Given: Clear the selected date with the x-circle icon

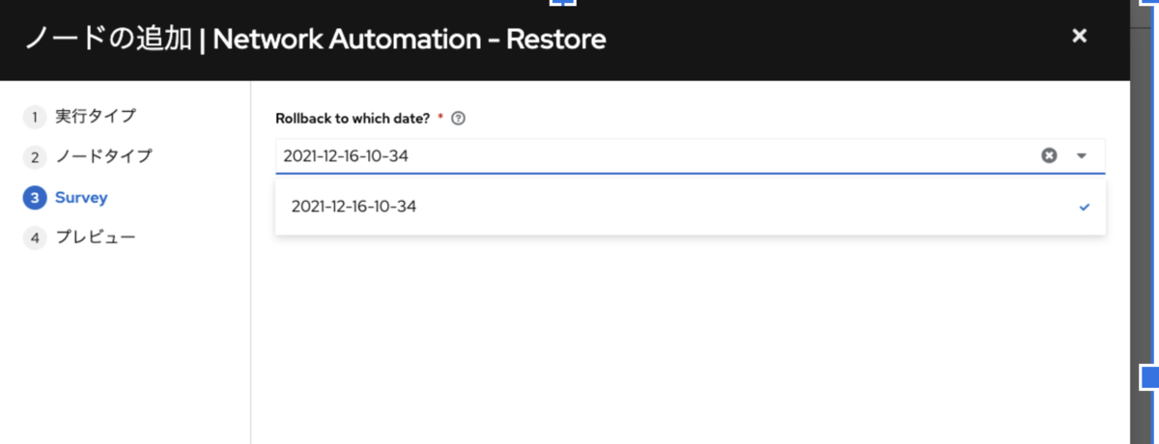Looking at the screenshot, I should click(1049, 155).
